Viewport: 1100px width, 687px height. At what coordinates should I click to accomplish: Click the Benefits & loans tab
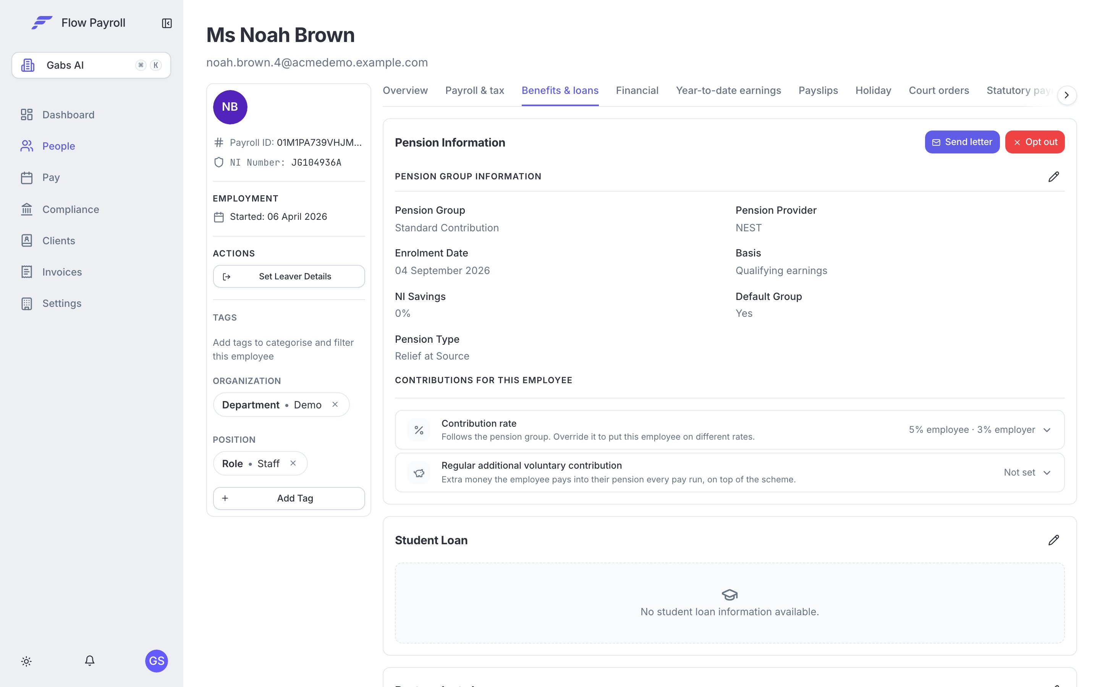(x=560, y=90)
